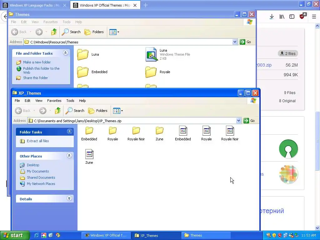
Task: Expand the address dropdown in XP_Themes window
Action: [238, 121]
